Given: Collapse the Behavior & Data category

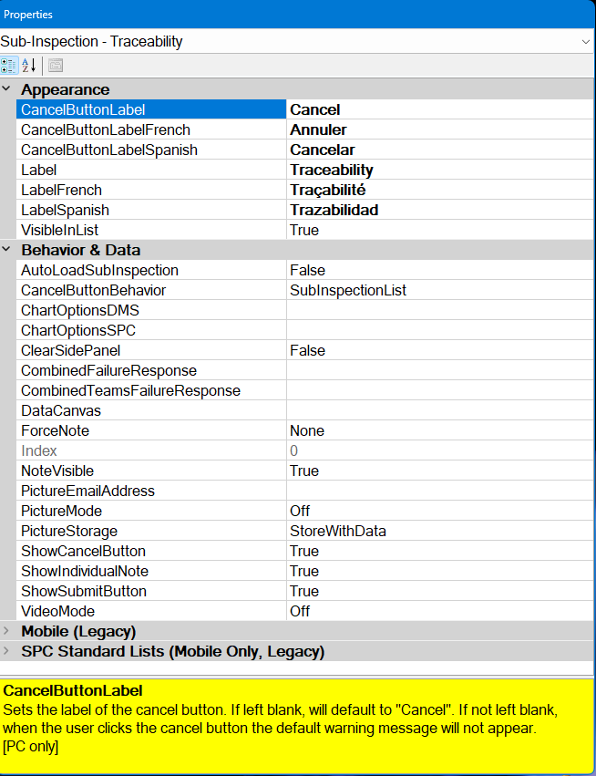Looking at the screenshot, I should coord(7,250).
